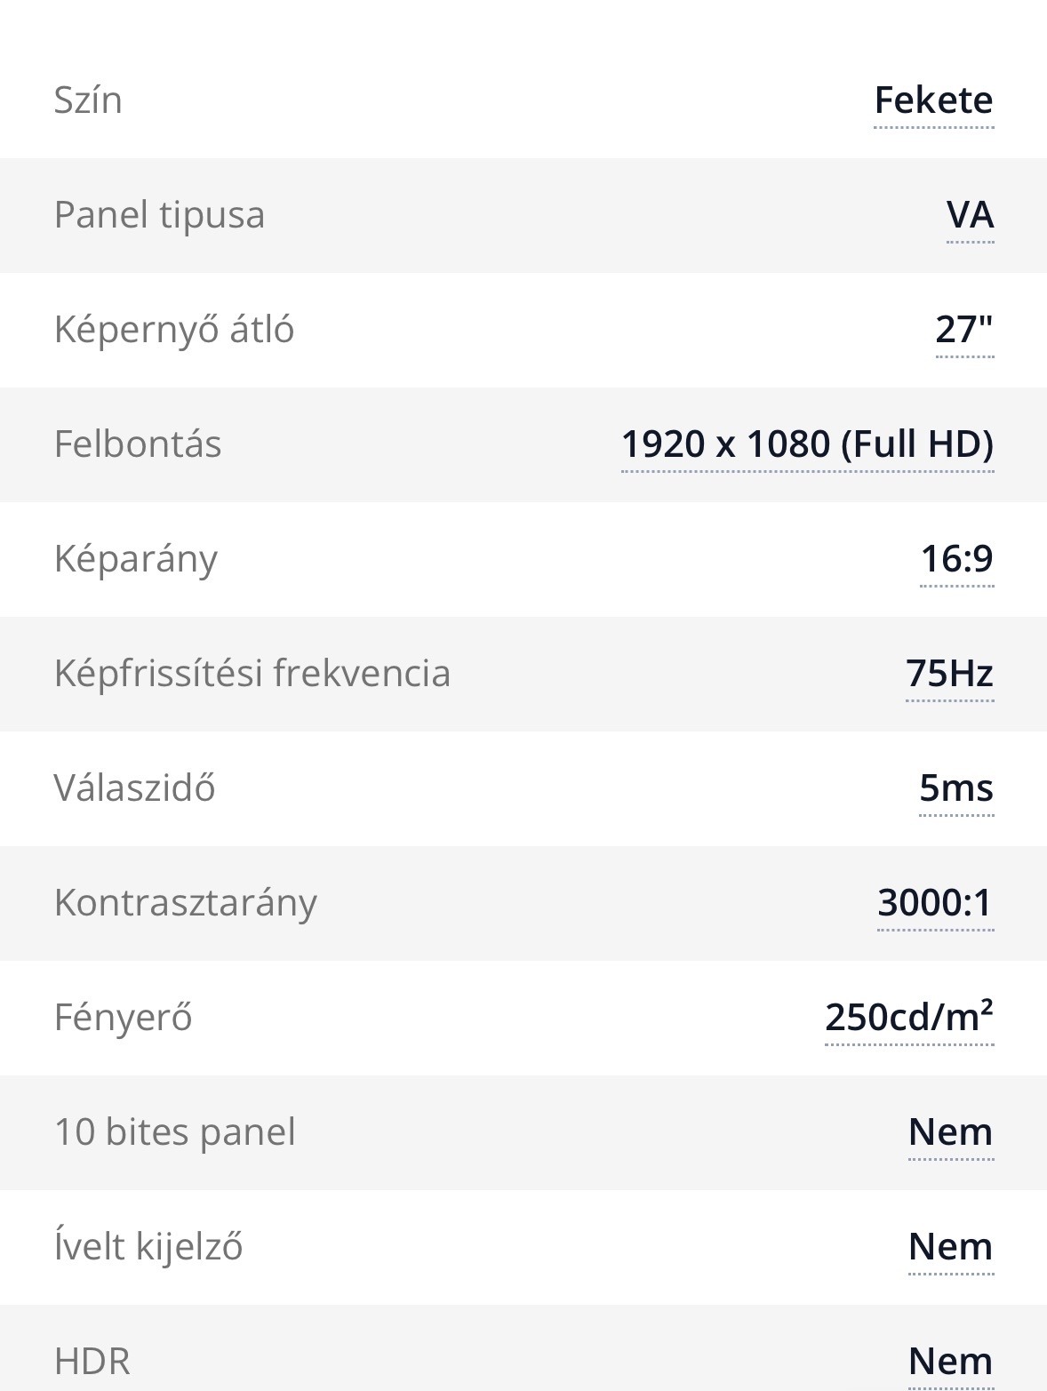Click the 75Hz refresh rate value
Screen dimensions: 1047x1391
click(x=949, y=674)
